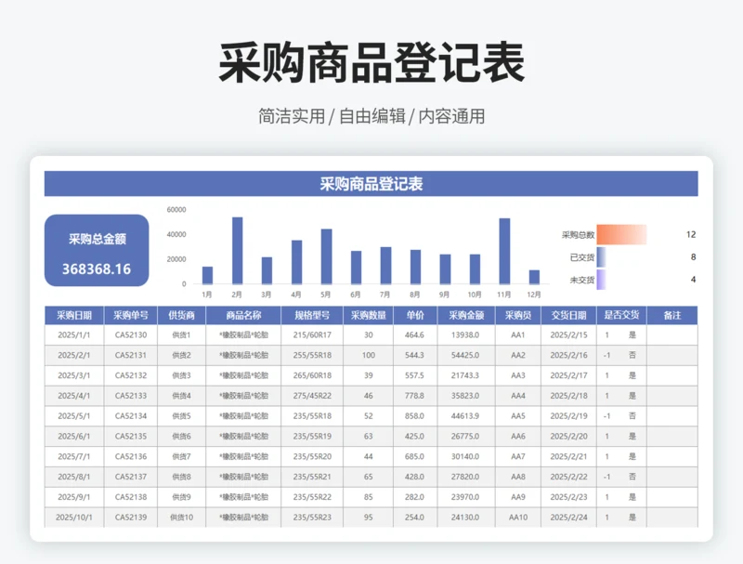Click buyer cell AA7
743x564 pixels.
(x=518, y=456)
